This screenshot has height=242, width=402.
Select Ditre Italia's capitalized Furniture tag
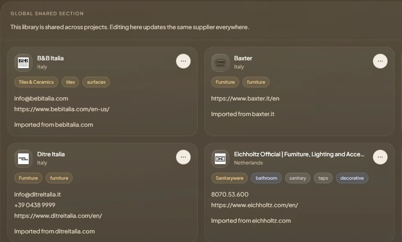28,178
